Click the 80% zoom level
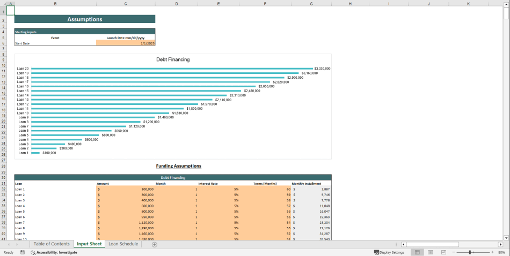The image size is (510, 256). pos(501,252)
